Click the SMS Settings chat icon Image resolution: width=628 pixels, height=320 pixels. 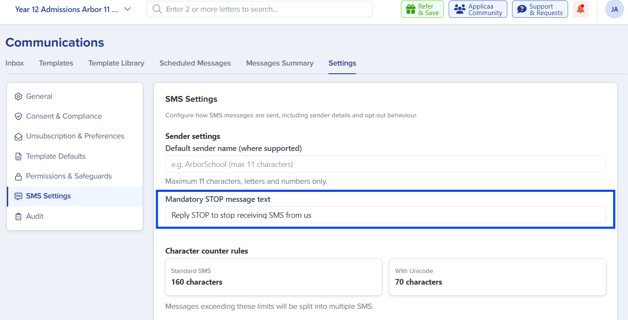18,196
